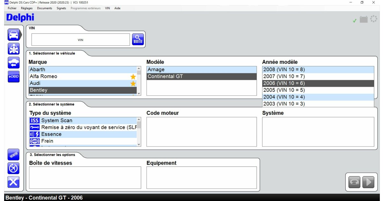
Task: Select model year 2003 (VIN 10 = 3)
Action: [x=318, y=104]
